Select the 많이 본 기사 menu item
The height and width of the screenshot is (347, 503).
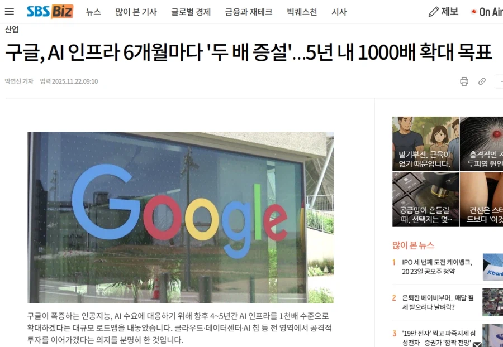[x=136, y=12]
